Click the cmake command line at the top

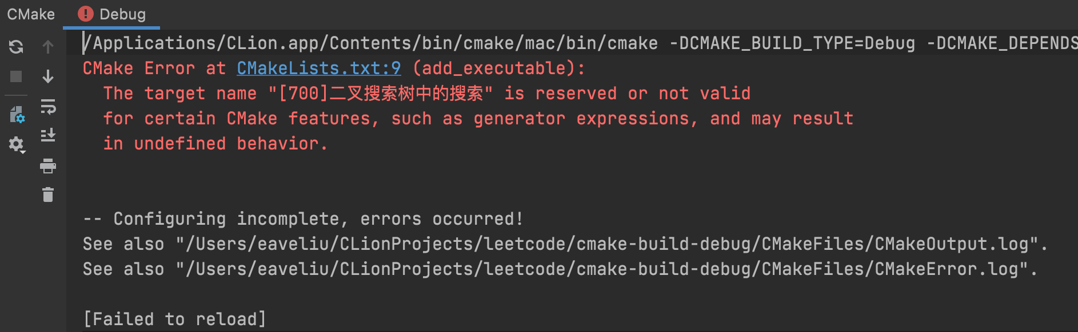pyautogui.click(x=580, y=43)
